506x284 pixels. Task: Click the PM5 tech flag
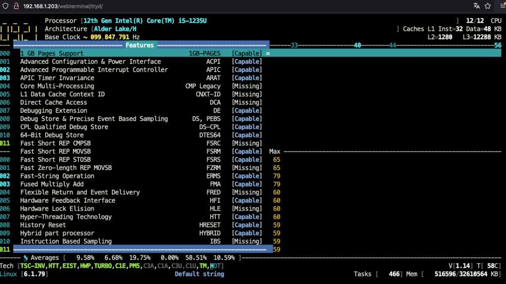(x=135, y=266)
